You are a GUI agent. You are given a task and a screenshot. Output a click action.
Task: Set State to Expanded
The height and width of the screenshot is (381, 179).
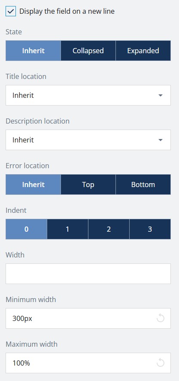(x=143, y=51)
